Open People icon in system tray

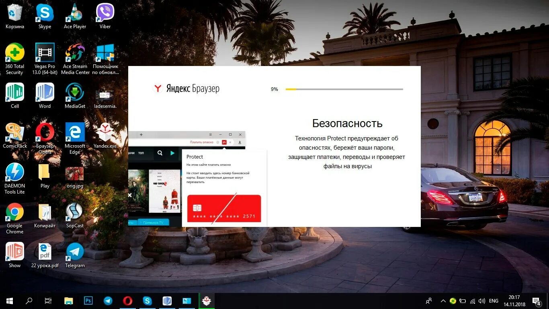pos(429,301)
